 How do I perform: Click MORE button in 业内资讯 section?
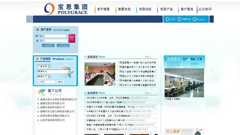[148, 93]
